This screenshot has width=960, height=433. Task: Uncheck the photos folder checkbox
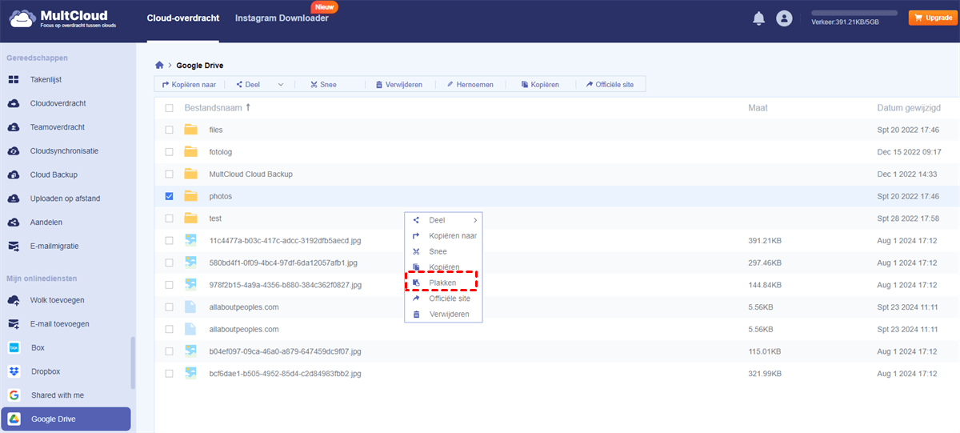pyautogui.click(x=169, y=196)
